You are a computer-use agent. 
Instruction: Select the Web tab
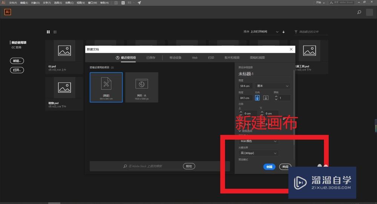coord(195,58)
